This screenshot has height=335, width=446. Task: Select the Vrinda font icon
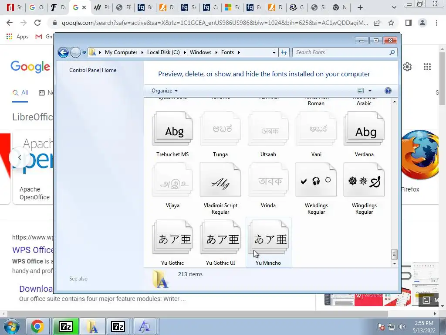[268, 180]
